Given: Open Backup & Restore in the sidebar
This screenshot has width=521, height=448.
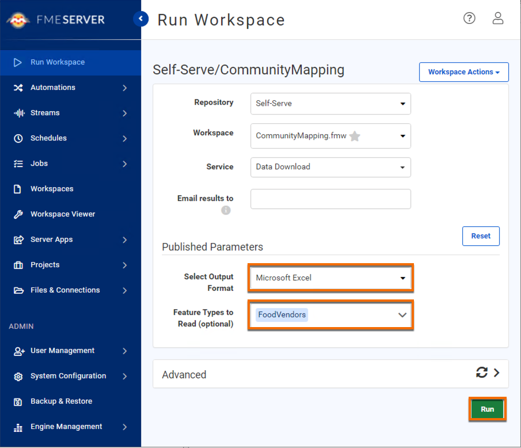Looking at the screenshot, I should point(70,401).
